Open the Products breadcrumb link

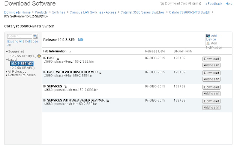click(x=41, y=12)
